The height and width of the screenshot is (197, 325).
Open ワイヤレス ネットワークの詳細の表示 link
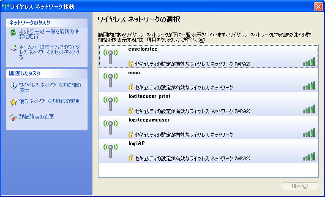(50, 88)
